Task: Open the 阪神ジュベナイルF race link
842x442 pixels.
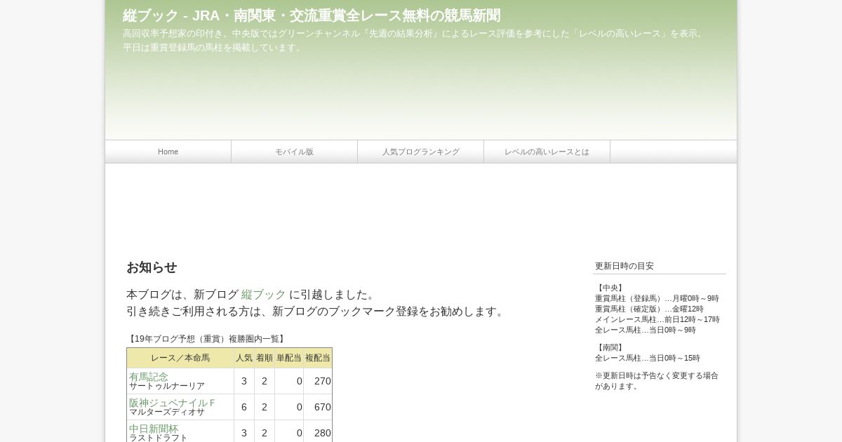Action: (172, 403)
